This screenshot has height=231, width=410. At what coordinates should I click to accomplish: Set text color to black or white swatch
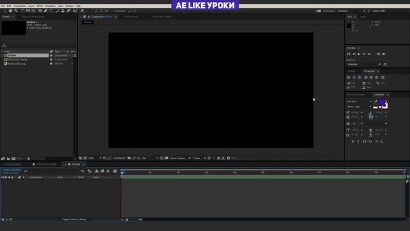tap(375, 107)
